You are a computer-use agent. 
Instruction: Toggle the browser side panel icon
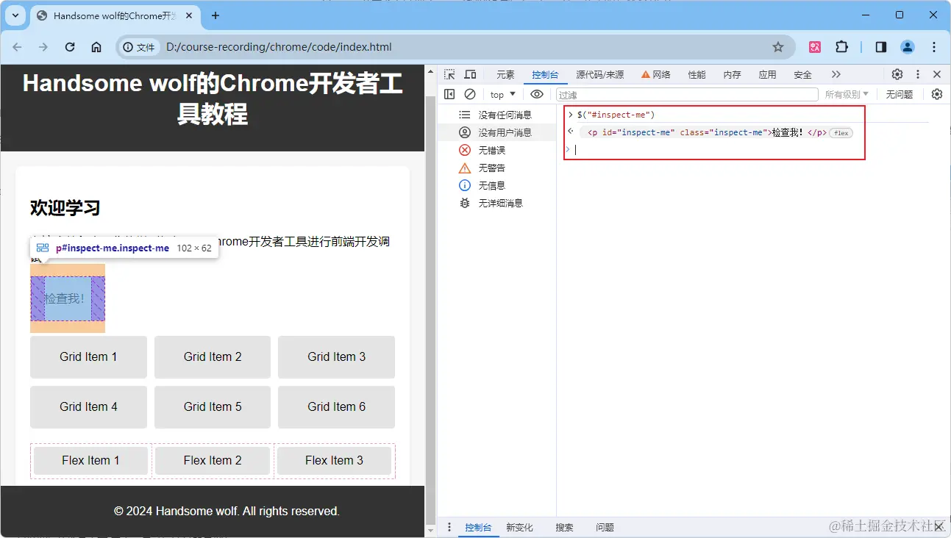coord(881,47)
